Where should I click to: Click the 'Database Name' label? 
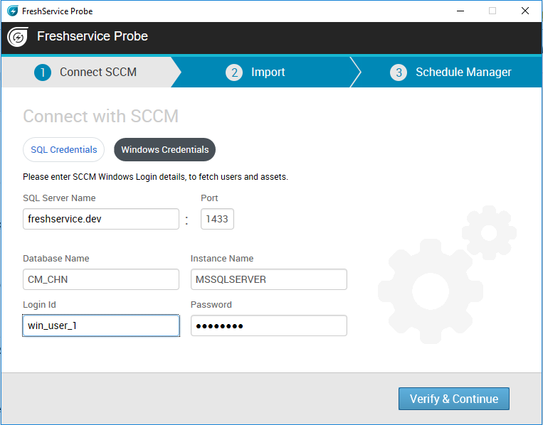(56, 258)
